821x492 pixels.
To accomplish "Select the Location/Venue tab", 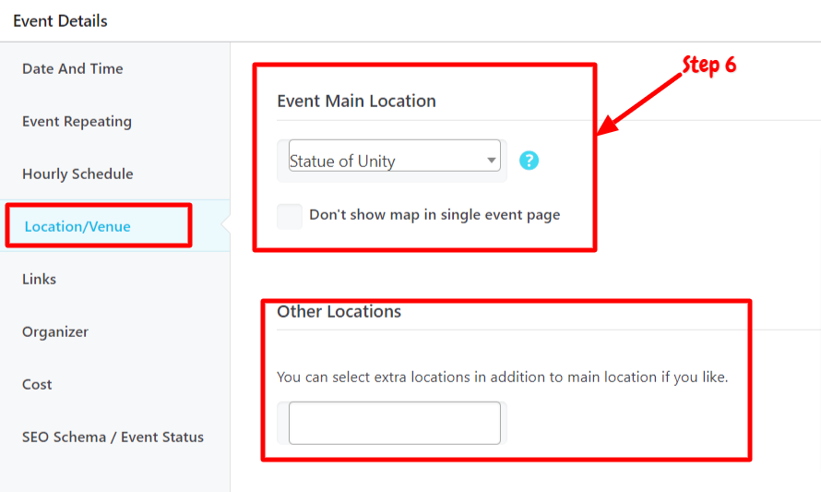I will (x=77, y=226).
